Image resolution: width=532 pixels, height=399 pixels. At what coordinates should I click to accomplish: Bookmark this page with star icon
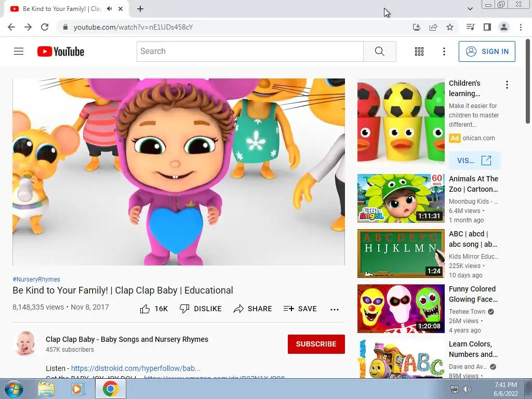pos(450,27)
